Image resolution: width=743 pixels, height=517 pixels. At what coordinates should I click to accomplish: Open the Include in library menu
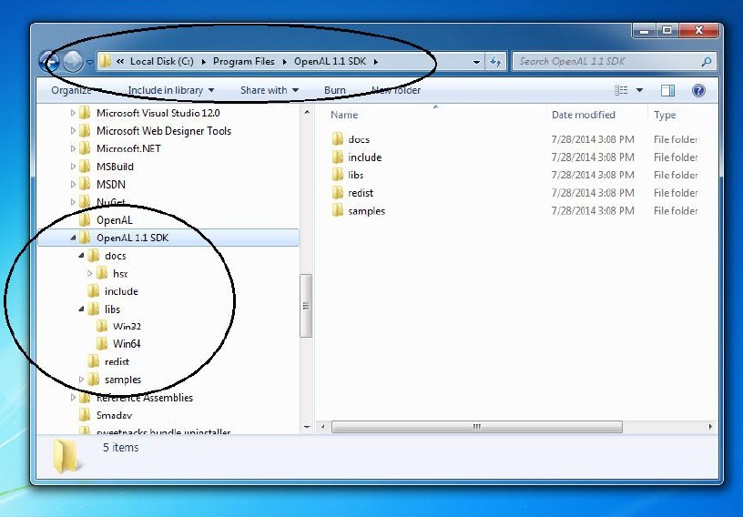pos(170,90)
